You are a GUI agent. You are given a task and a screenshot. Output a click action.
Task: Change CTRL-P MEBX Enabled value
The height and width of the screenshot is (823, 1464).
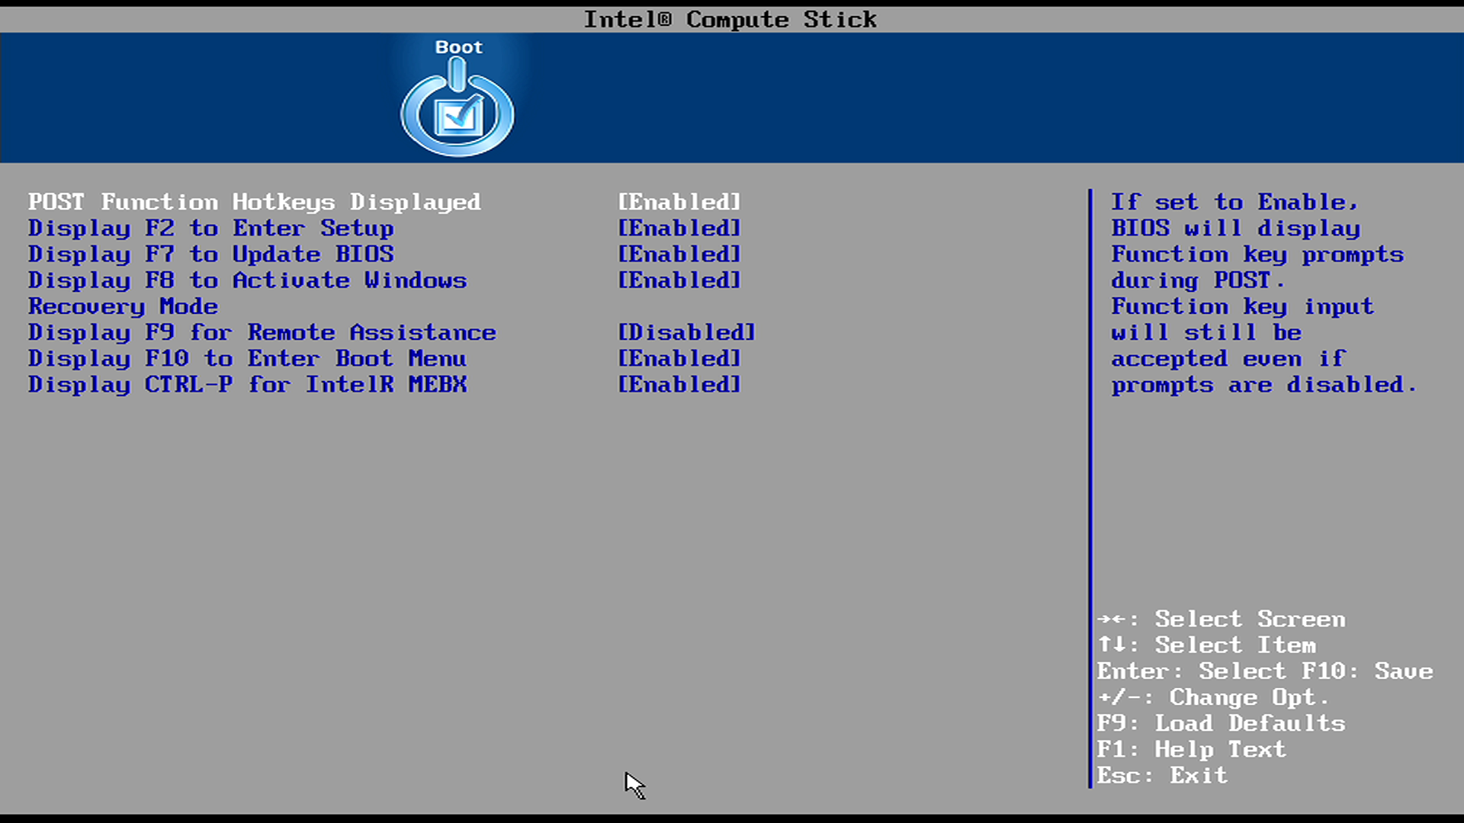point(679,385)
